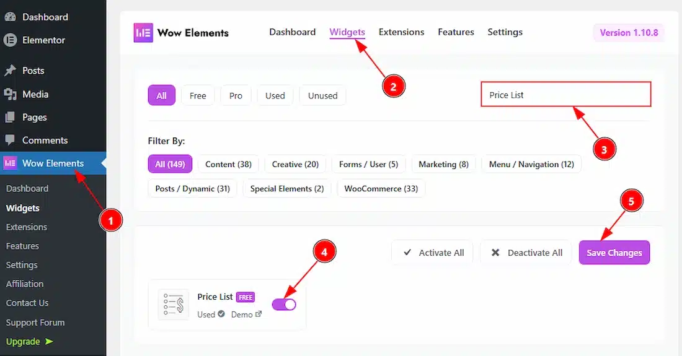Open Support Forum in sidebar menu
Viewport: 682px width, 356px height.
(35, 322)
